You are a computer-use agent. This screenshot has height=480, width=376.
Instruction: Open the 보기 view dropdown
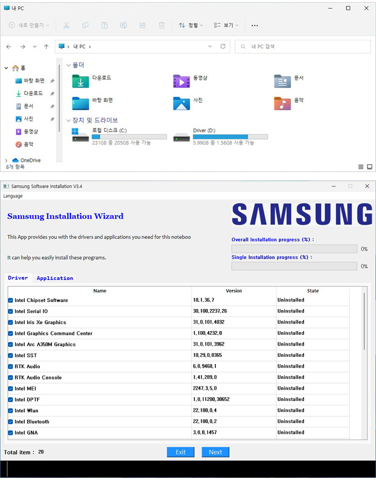point(226,25)
